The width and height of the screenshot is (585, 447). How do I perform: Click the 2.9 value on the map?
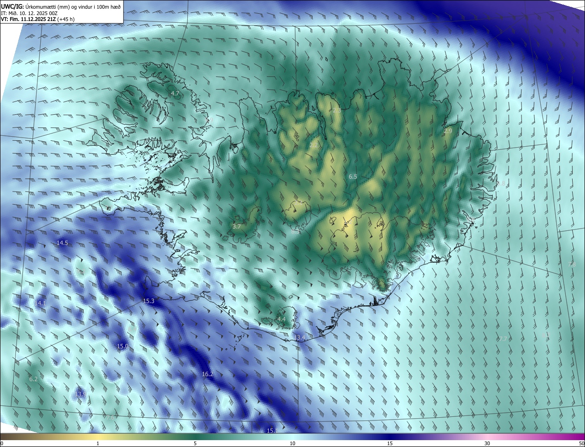coord(448,131)
